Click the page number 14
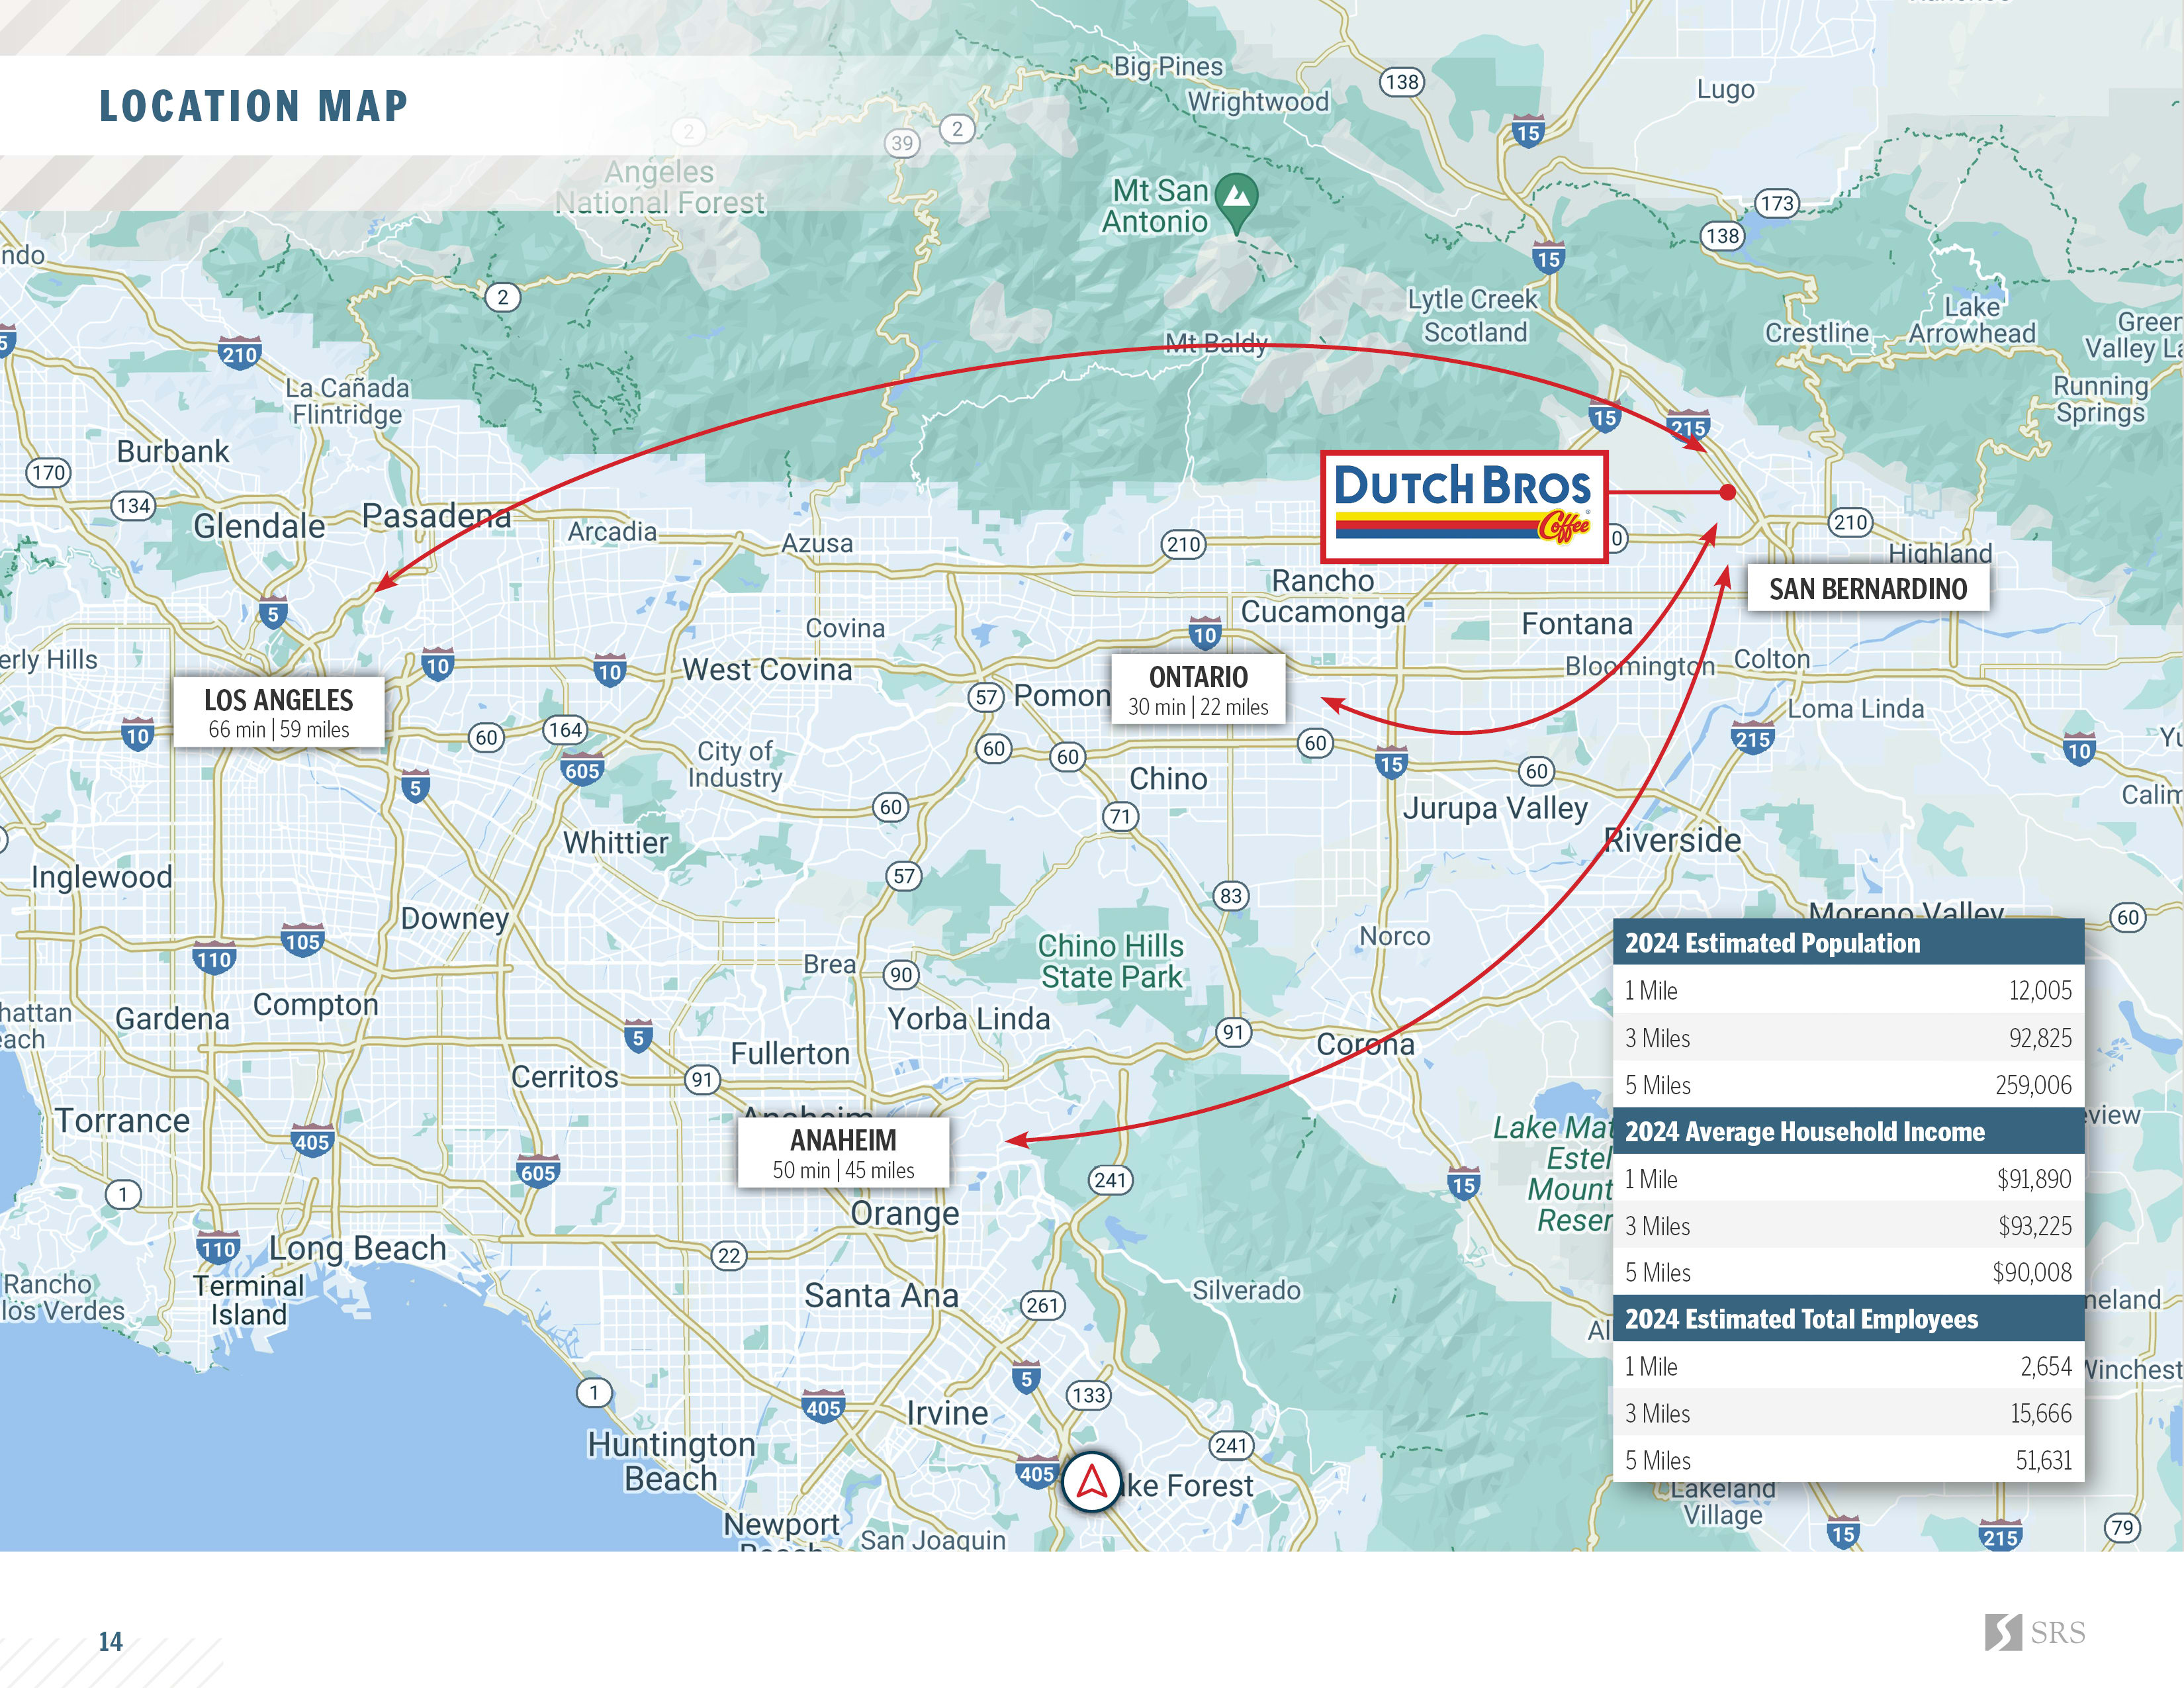The image size is (2184, 1688). click(110, 1641)
